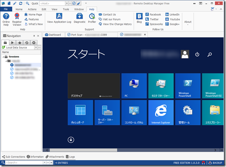This screenshot has width=226, height=167.
Task: Show the favorites star tab
Action: (20, 43)
